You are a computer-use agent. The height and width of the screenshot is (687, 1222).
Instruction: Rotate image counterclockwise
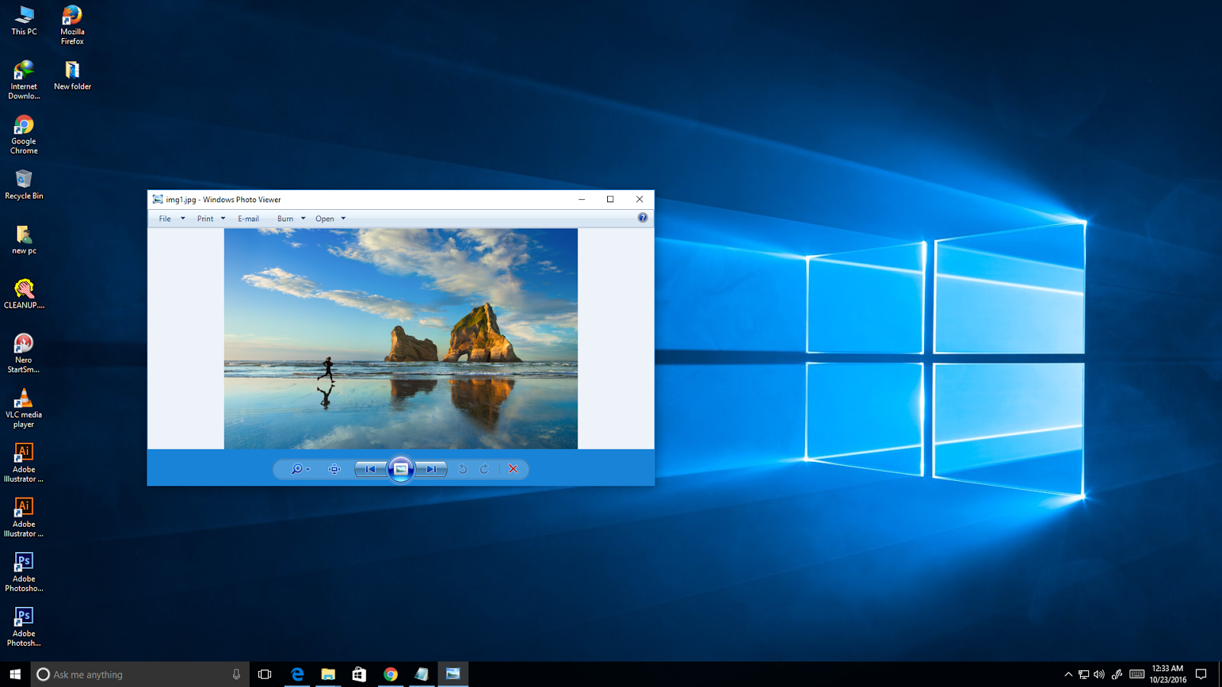(463, 469)
